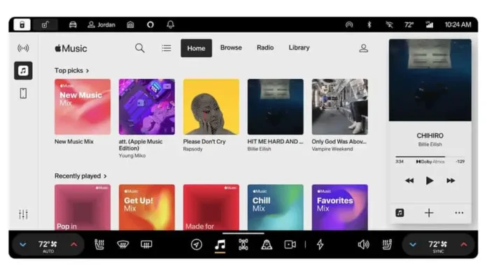The width and height of the screenshot is (487, 273).
Task: Open notifications bell
Action: tap(171, 25)
